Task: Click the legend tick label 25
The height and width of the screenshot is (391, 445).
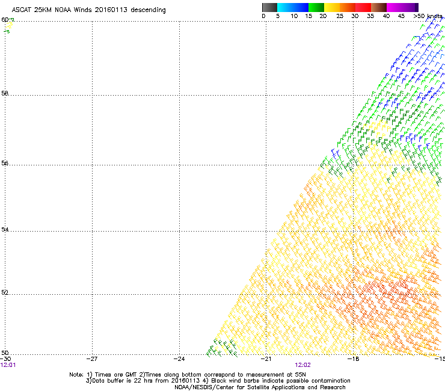Action: [x=340, y=16]
